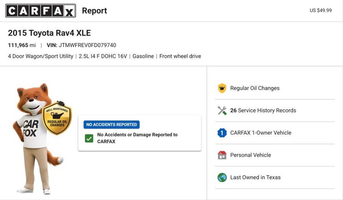Click 2.5L I4 F DOHC 16V text
The width and height of the screenshot is (343, 200).
pyautogui.click(x=103, y=56)
